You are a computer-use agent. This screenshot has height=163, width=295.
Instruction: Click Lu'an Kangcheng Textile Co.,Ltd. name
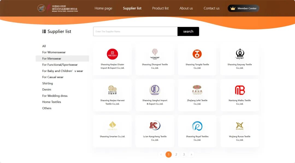[155, 138]
